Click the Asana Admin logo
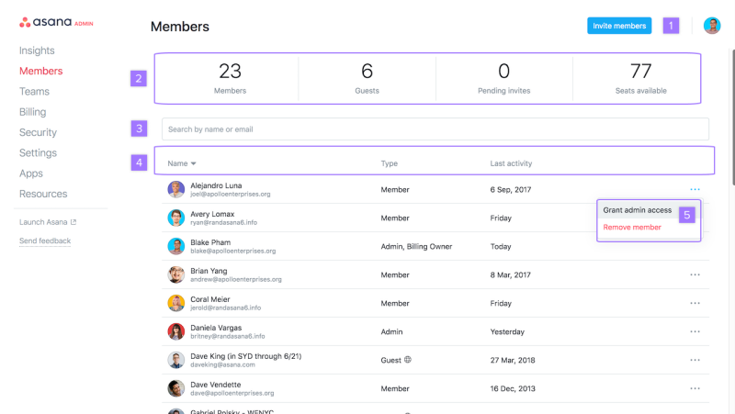This screenshot has width=735, height=414. [56, 22]
